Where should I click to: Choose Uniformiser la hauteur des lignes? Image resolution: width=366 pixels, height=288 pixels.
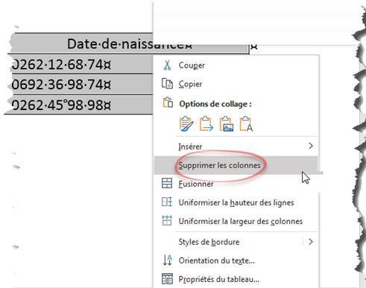236,202
